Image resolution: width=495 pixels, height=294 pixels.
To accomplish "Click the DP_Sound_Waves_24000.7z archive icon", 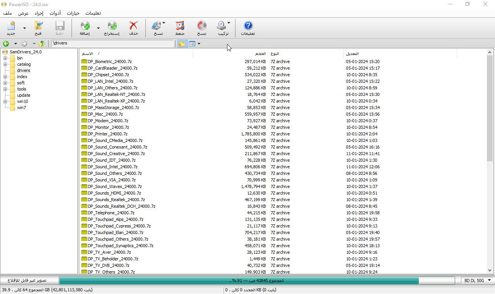I will tap(84, 186).
